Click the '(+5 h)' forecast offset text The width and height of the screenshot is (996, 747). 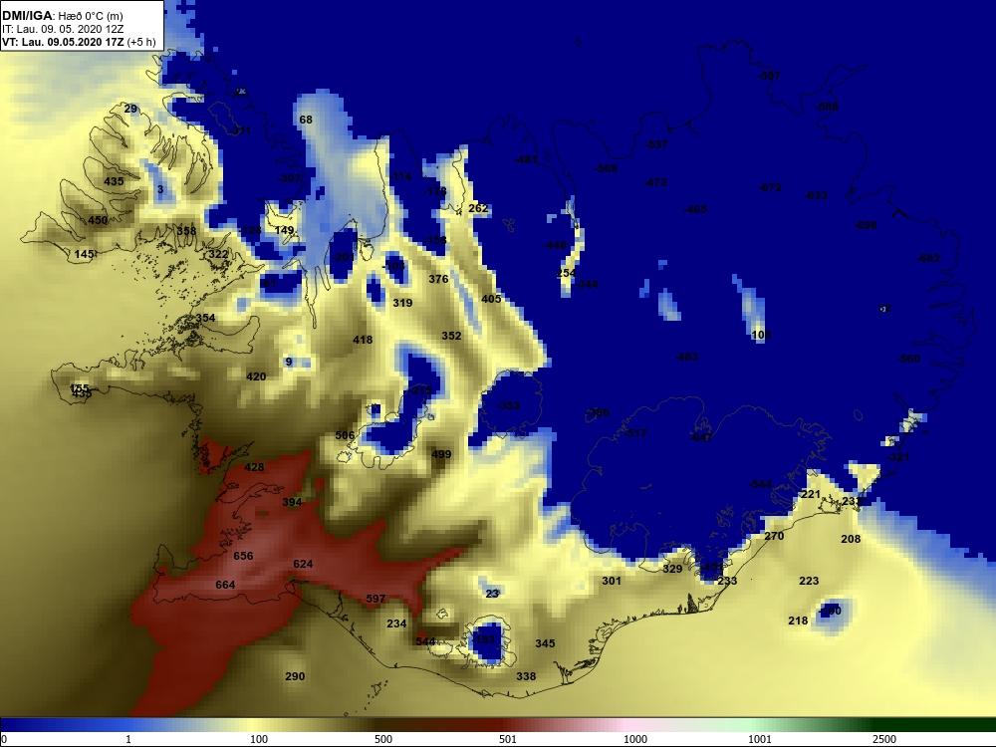(141, 42)
